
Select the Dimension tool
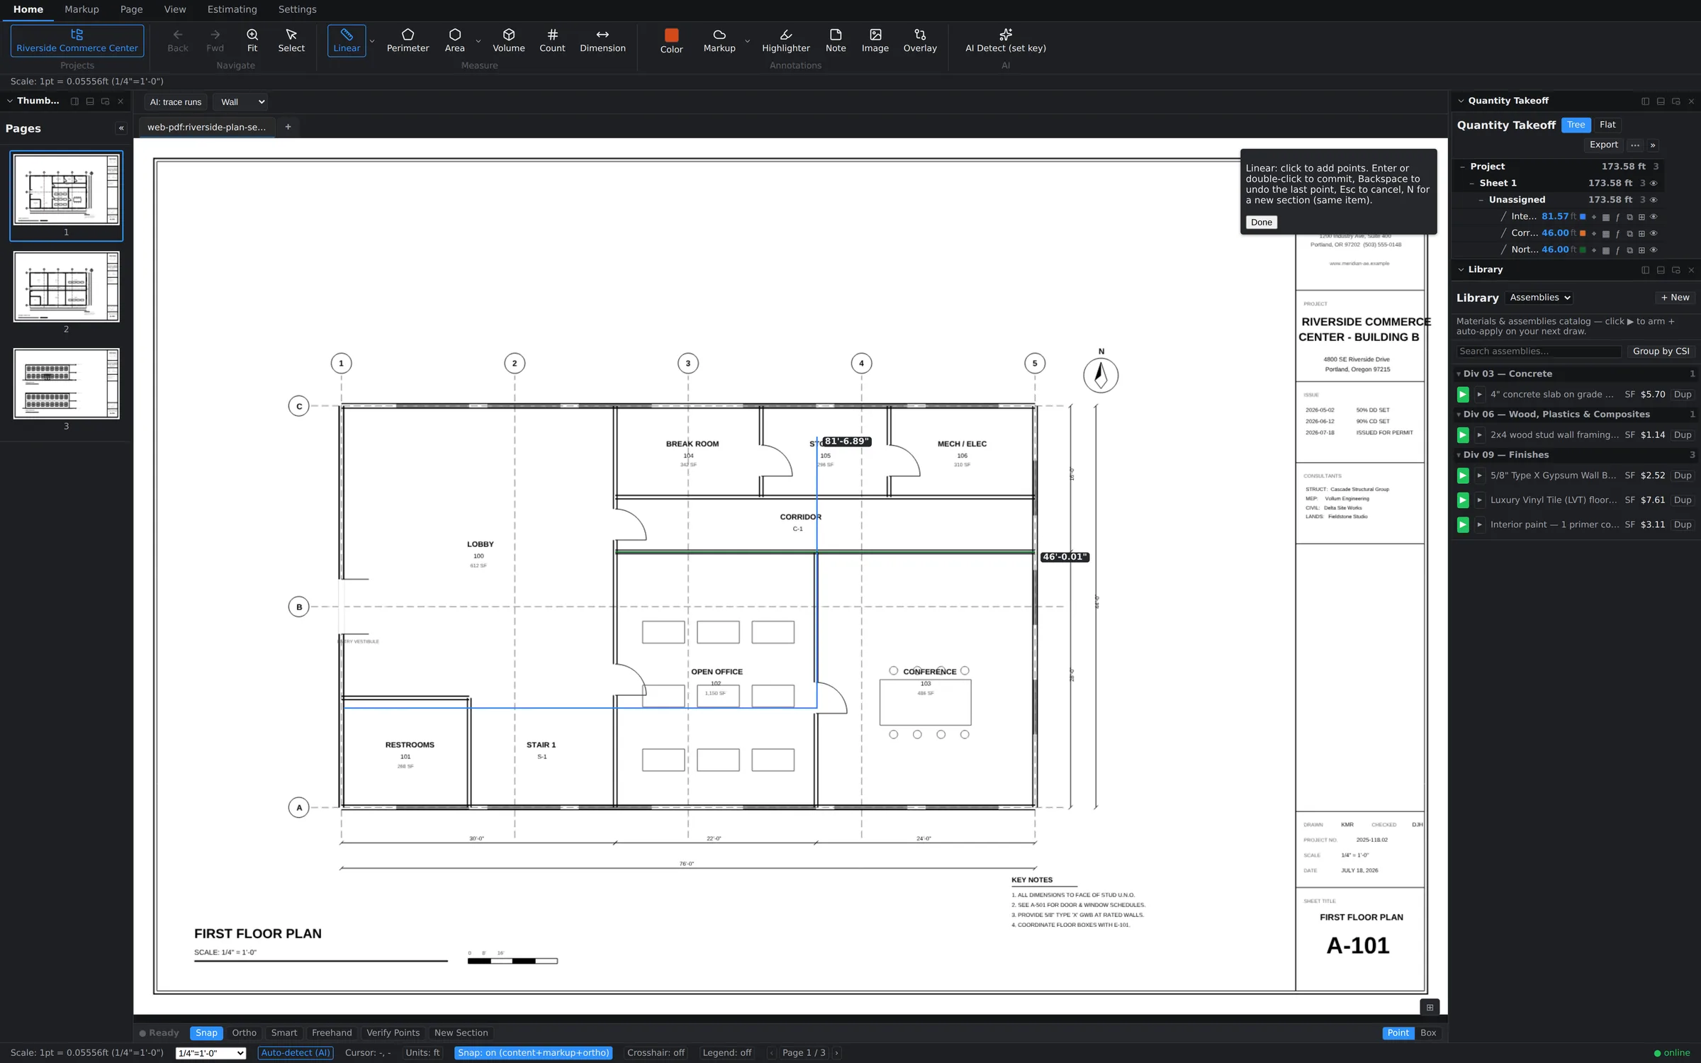(x=602, y=41)
